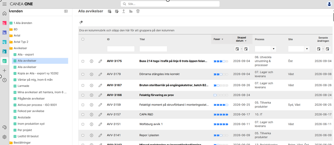Select the Larmade view
Image resolution: width=334 pixels, height=145 pixels.
pos(23,86)
